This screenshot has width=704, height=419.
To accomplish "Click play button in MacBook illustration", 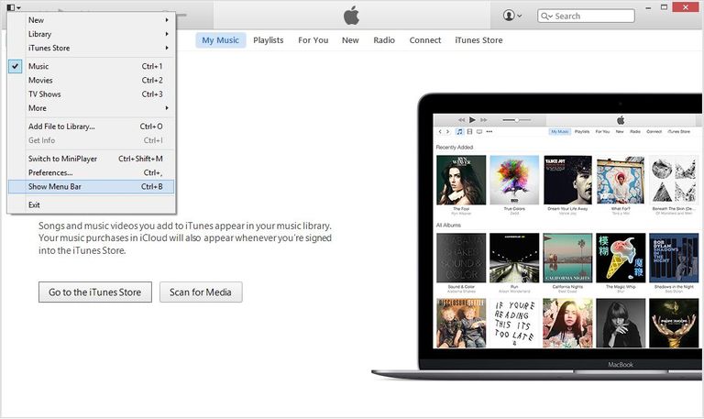I will tap(472, 120).
